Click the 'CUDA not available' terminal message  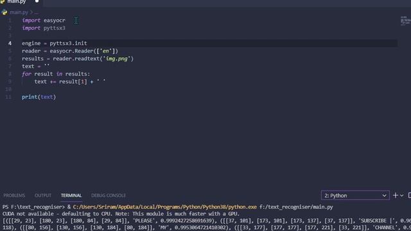[x=121, y=214]
